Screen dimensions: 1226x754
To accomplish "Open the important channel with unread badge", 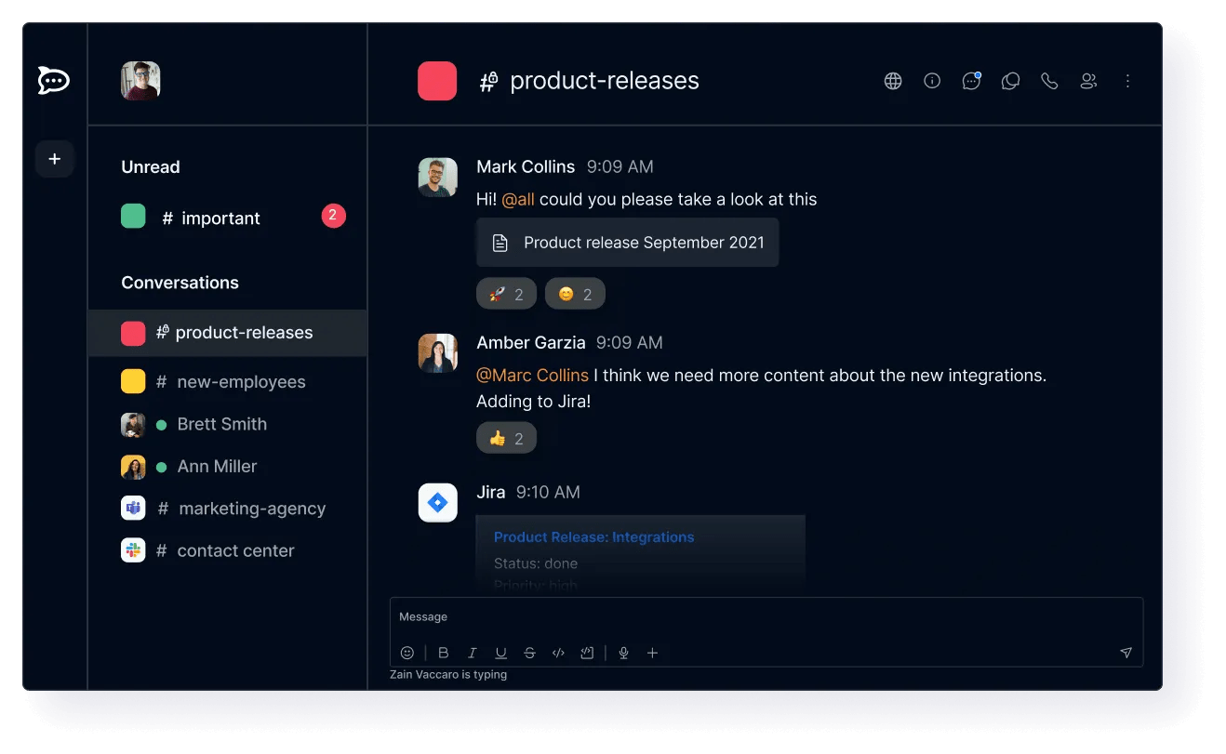I will [x=221, y=218].
